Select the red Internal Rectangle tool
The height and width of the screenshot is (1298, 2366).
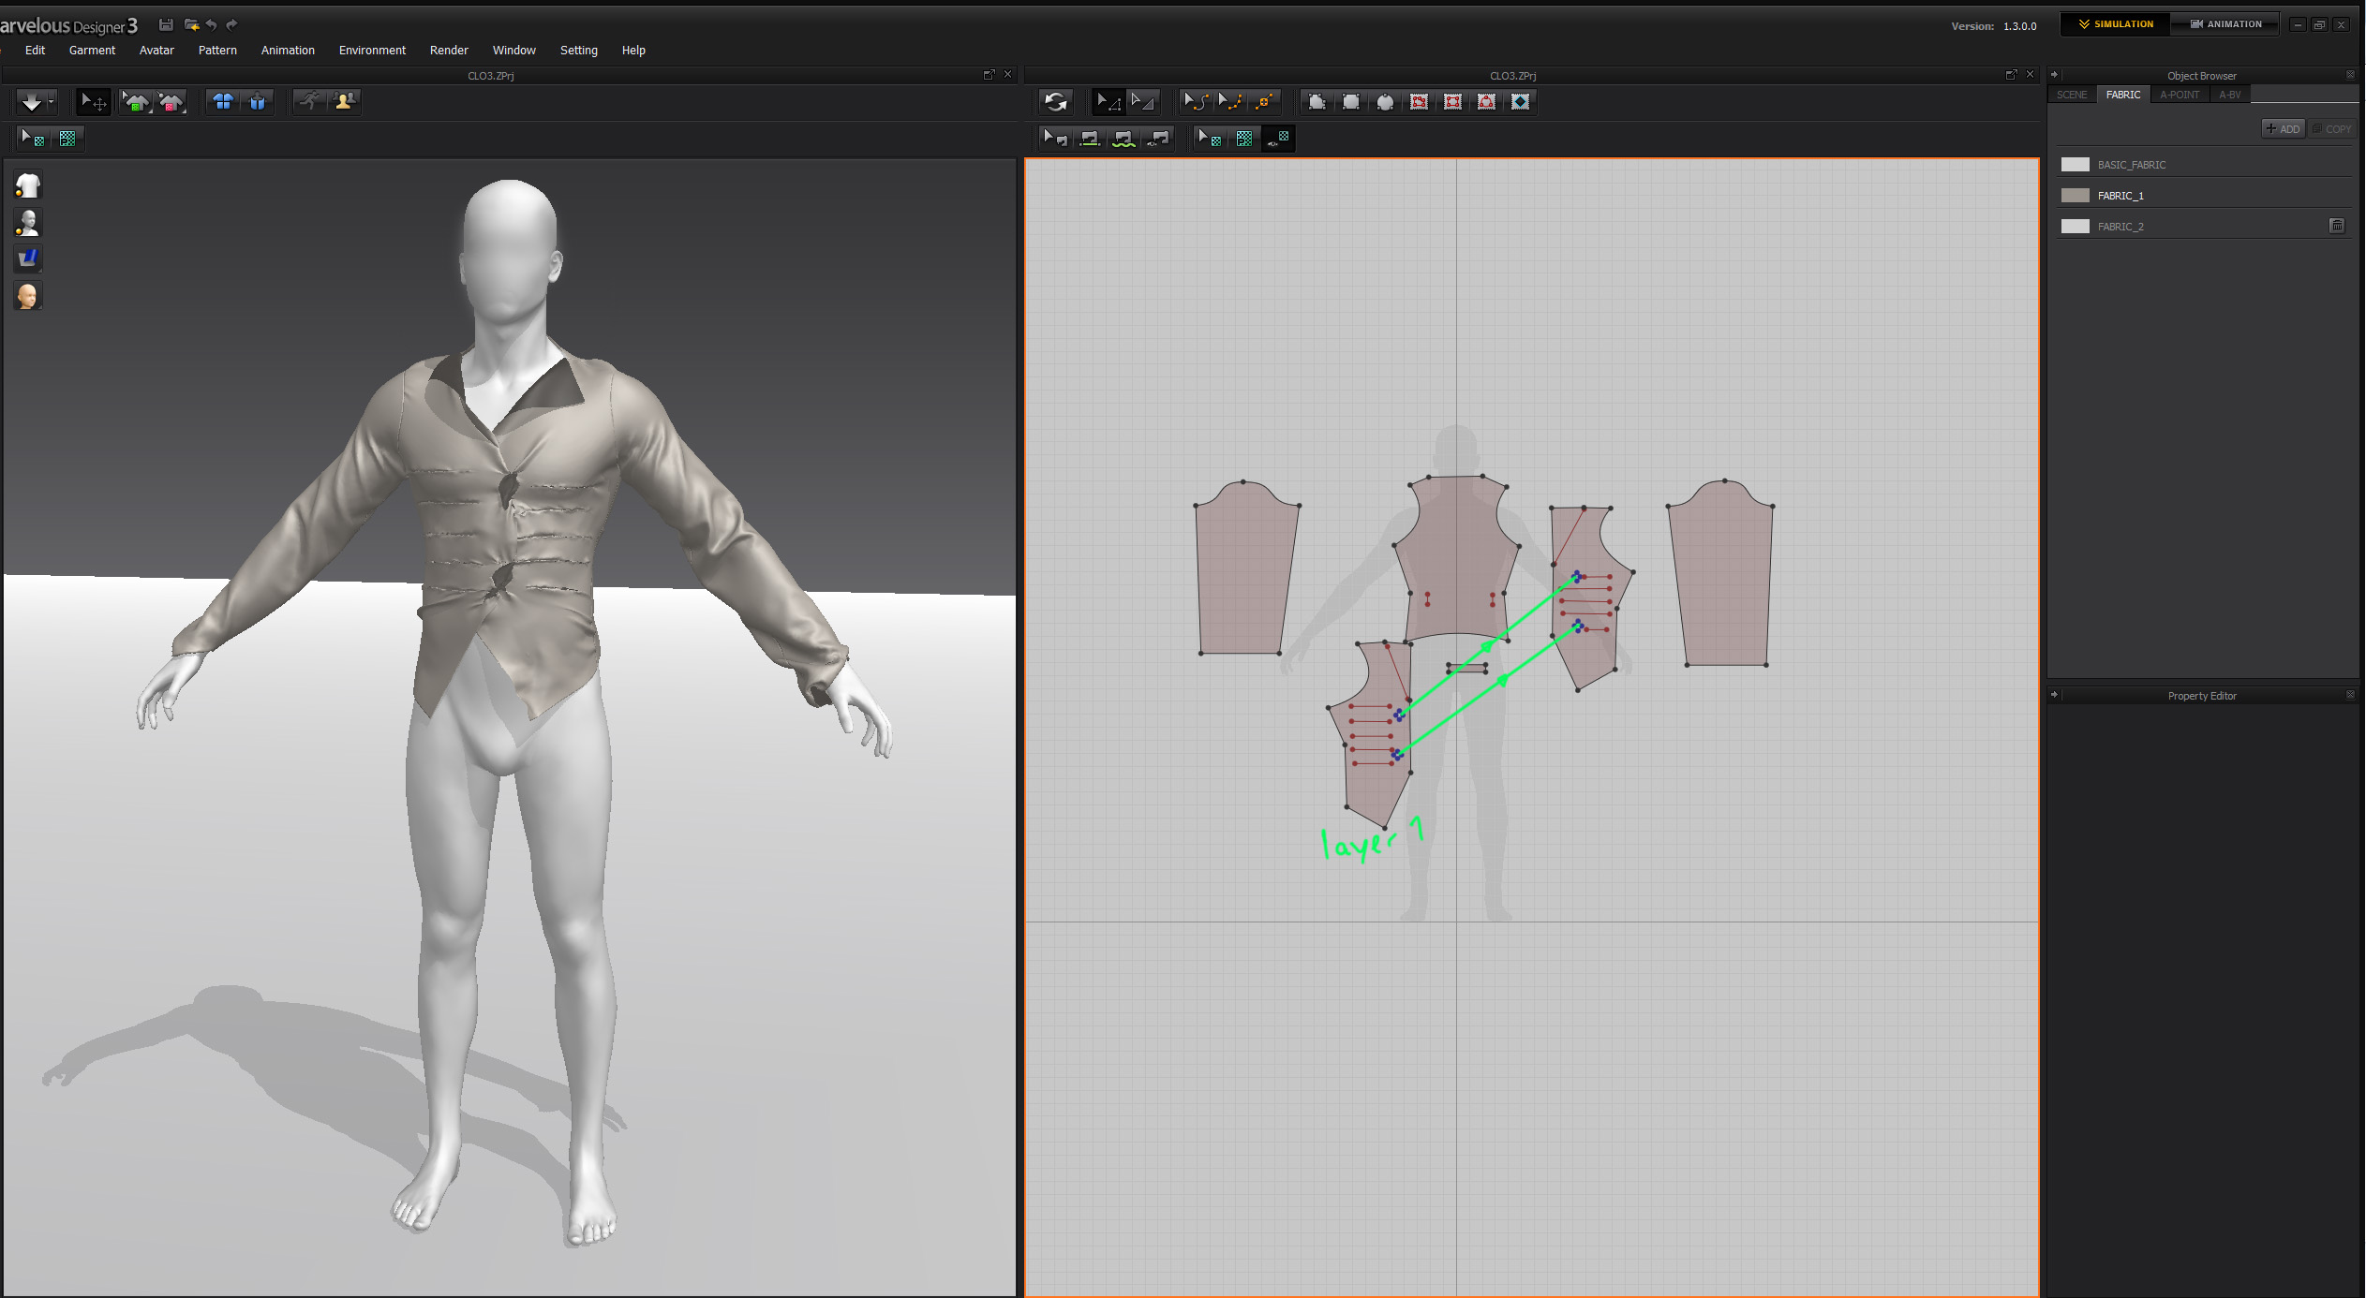point(1452,102)
